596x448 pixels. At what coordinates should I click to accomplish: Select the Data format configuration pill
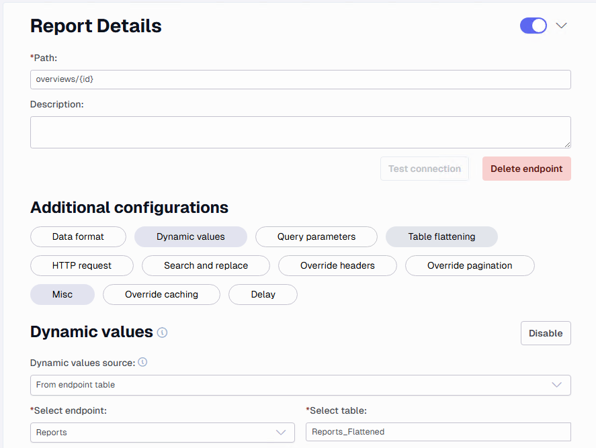point(78,236)
